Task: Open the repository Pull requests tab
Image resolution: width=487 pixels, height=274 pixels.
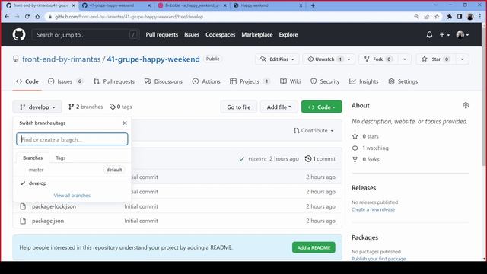Action: pos(113,81)
